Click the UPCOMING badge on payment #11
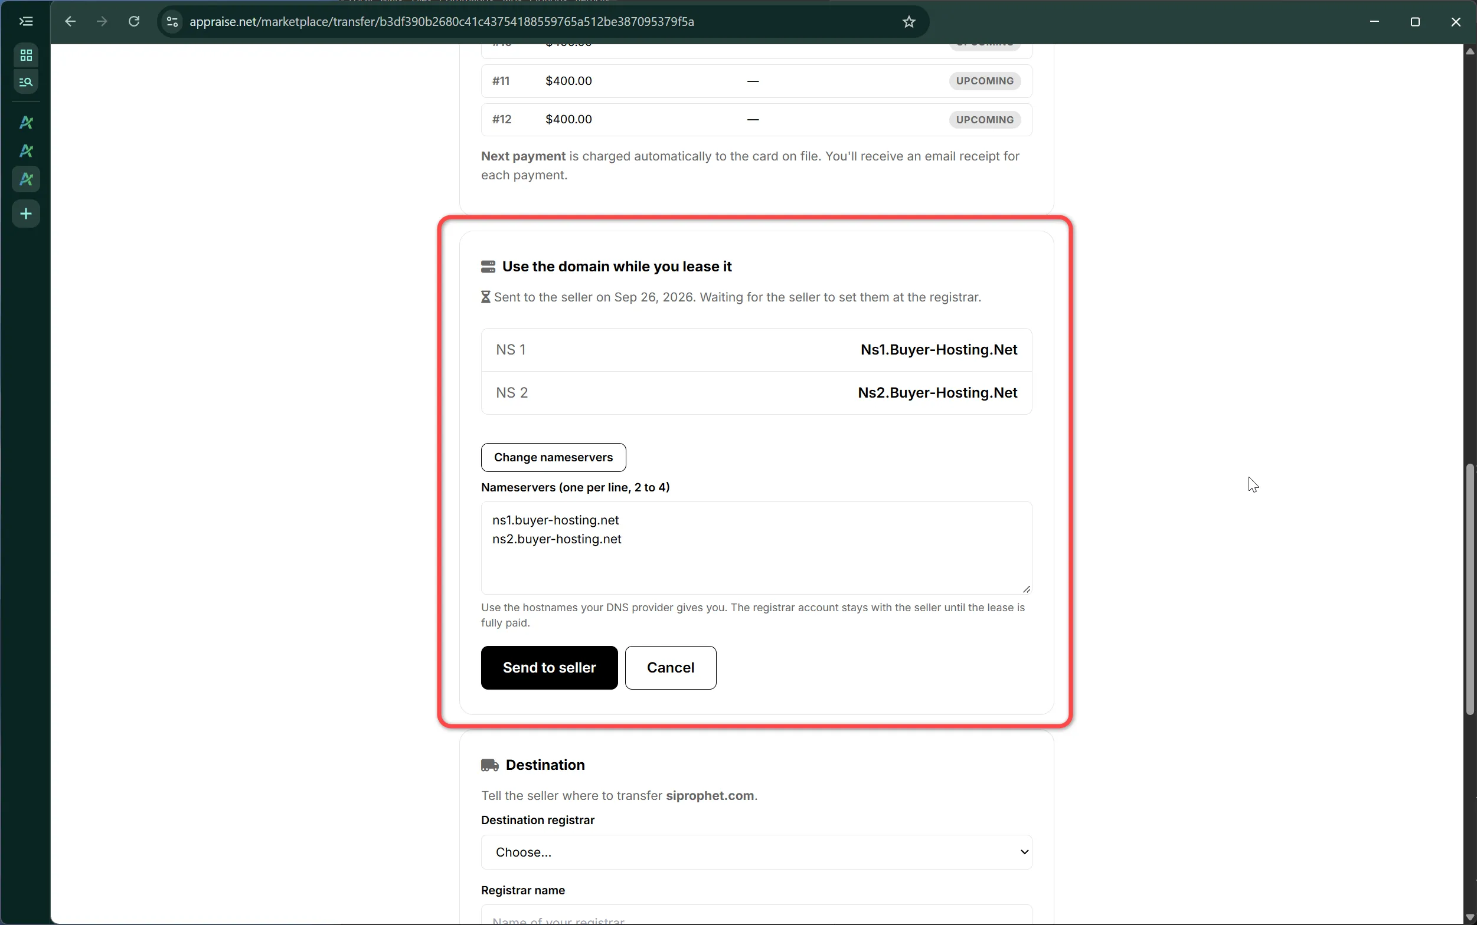Image resolution: width=1477 pixels, height=925 pixels. 984,81
